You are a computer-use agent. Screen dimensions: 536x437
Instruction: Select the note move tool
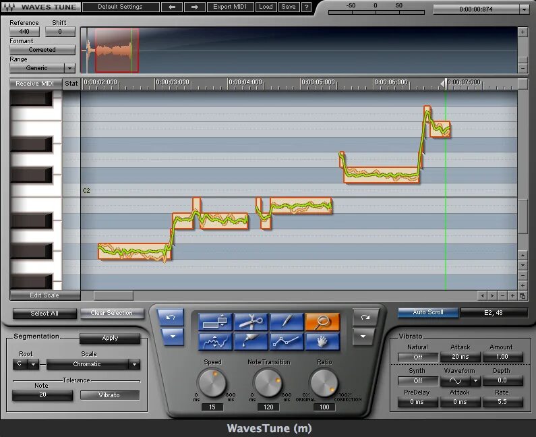pos(215,322)
